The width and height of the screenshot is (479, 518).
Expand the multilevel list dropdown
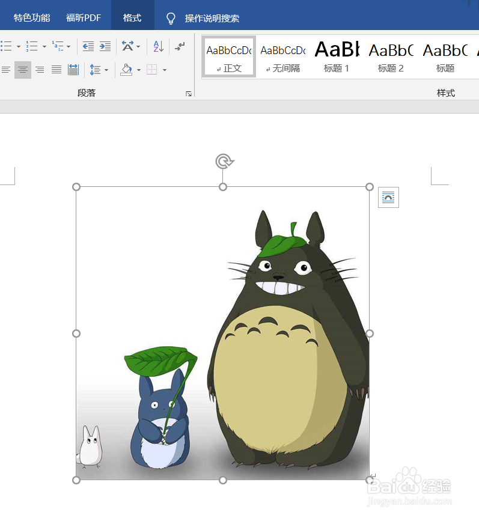(x=69, y=47)
